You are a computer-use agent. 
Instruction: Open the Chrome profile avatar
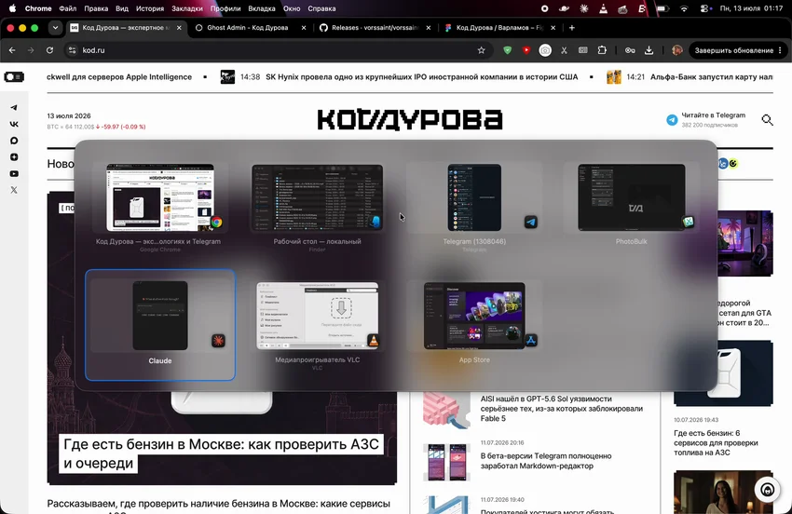click(x=677, y=50)
